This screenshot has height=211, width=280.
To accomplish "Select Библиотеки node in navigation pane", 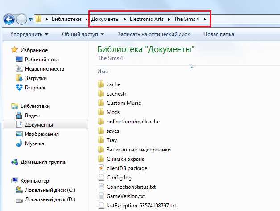I will [35, 106].
